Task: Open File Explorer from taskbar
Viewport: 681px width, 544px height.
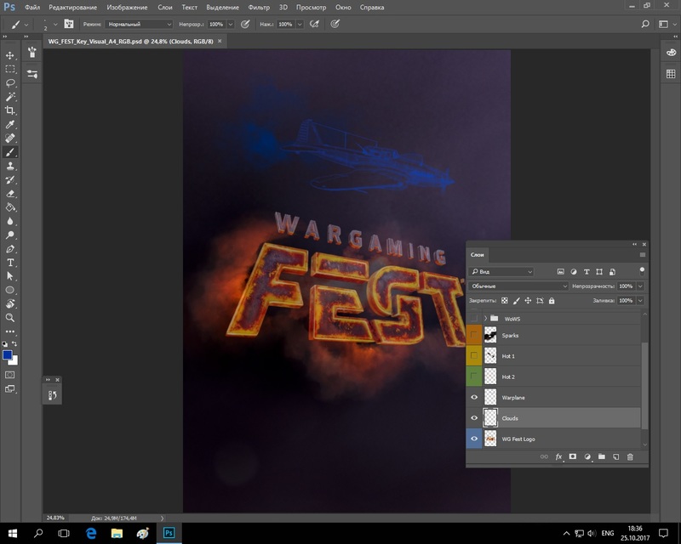Action: 117,533
